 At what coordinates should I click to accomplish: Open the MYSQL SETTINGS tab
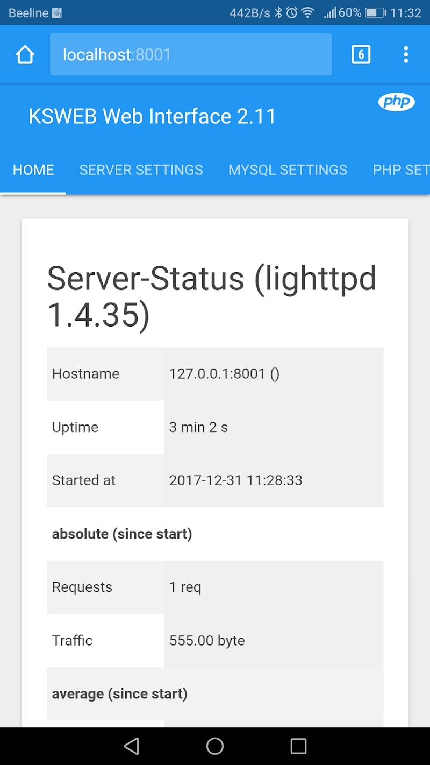288,169
